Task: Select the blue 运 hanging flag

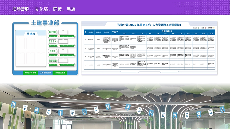Action: 108,107
